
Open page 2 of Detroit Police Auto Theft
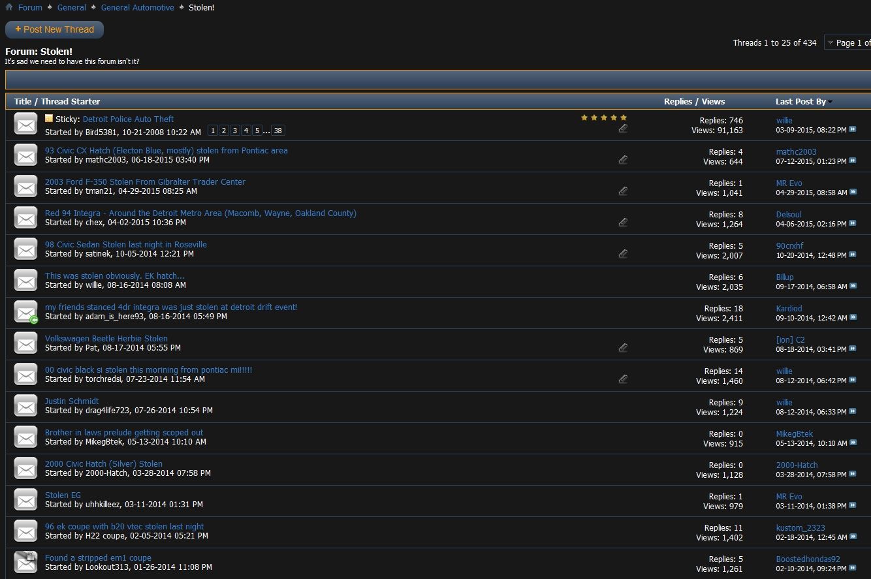[224, 131]
